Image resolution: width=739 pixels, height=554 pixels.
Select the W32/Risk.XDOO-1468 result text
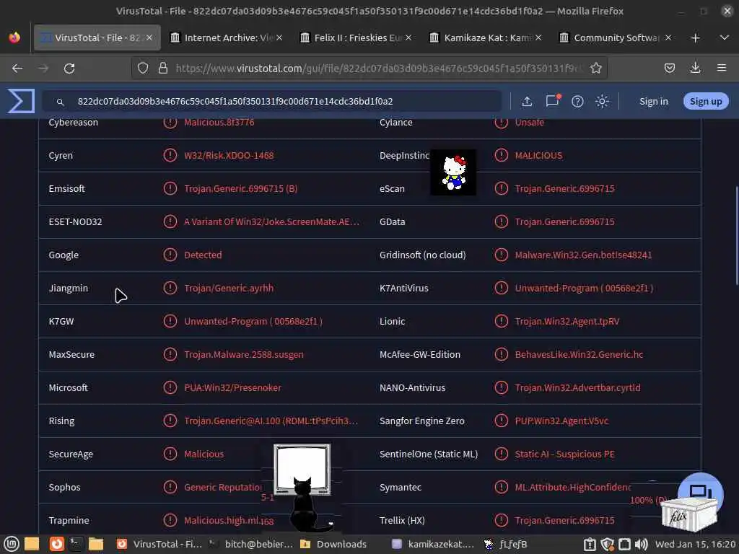(x=229, y=156)
